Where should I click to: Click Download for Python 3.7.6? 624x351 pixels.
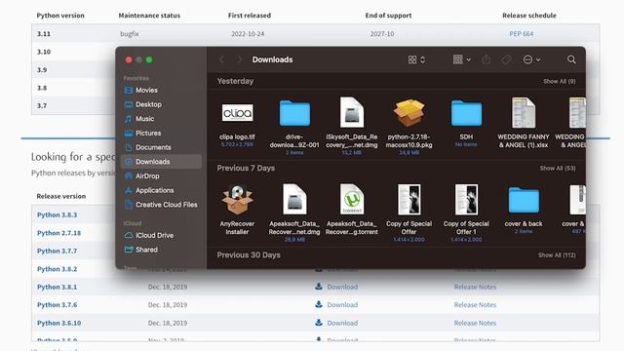pos(342,305)
